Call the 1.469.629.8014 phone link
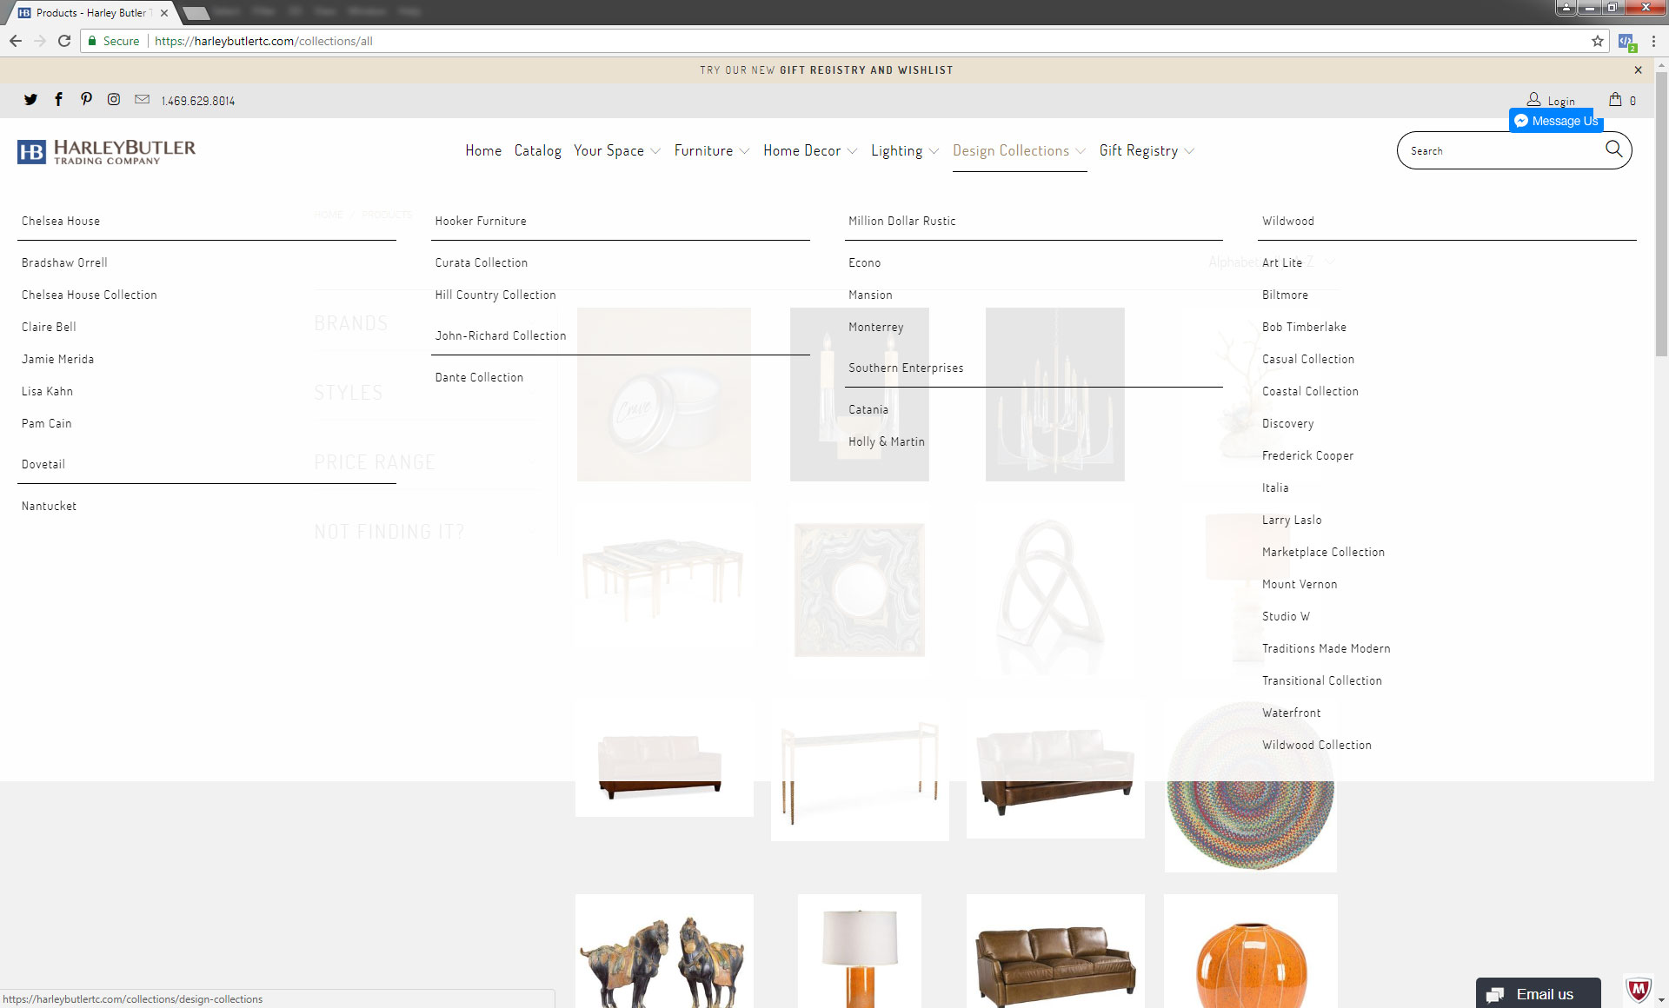 pos(198,101)
